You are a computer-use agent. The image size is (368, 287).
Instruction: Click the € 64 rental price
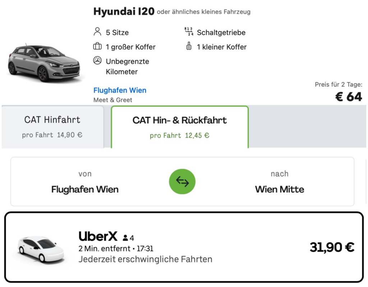348,97
